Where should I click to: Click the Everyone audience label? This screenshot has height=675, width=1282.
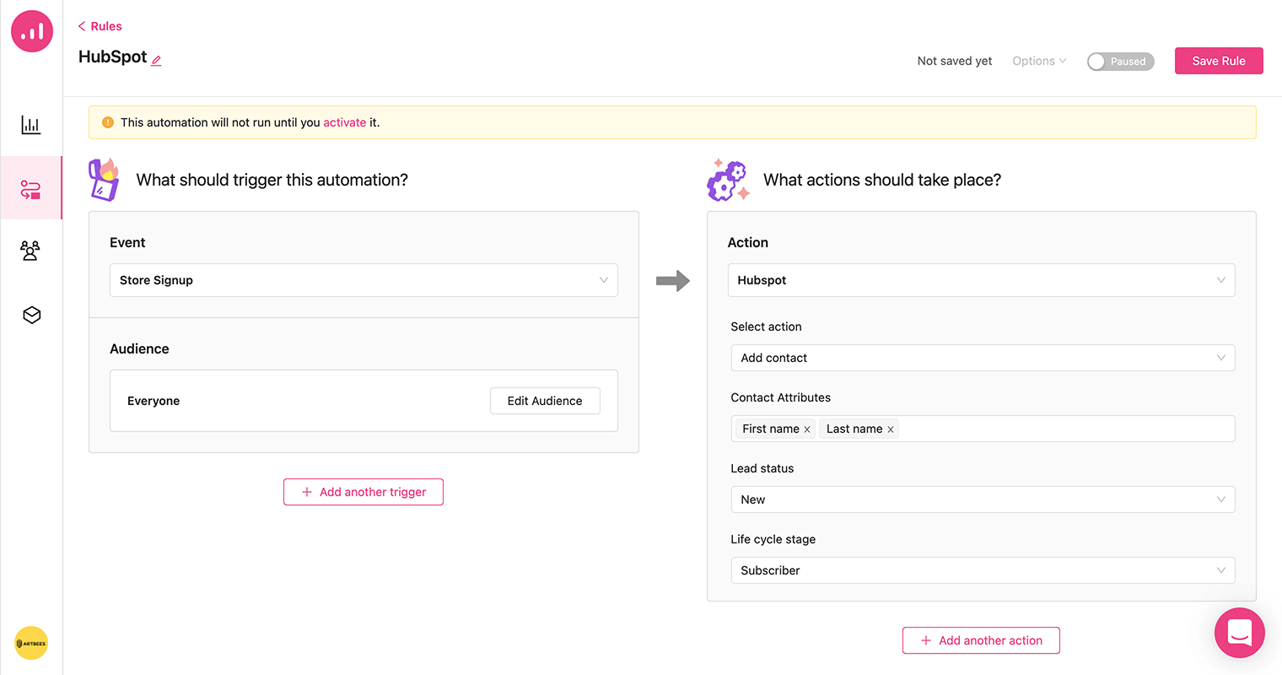[x=154, y=401]
